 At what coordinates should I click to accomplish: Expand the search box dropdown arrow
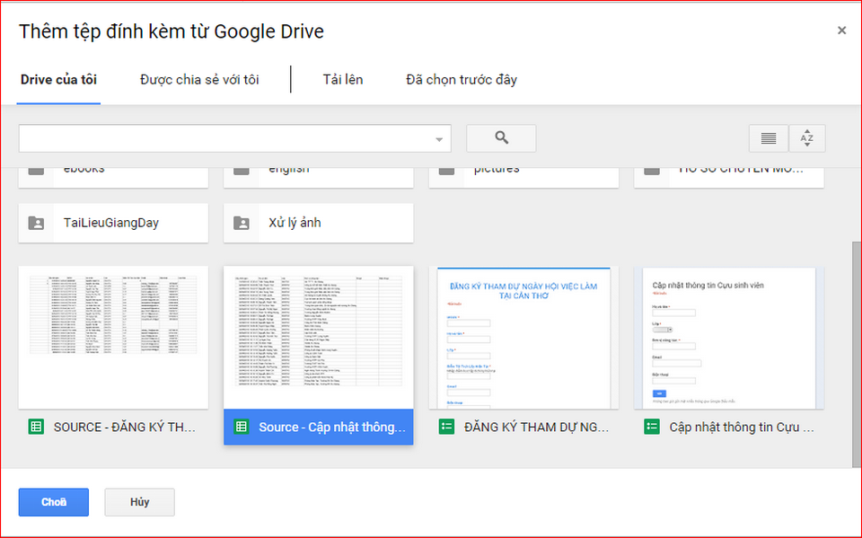pyautogui.click(x=439, y=139)
